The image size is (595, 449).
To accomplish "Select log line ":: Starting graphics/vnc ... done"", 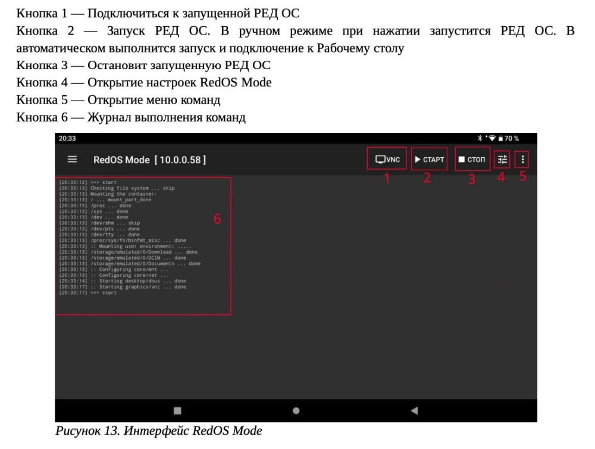I will [x=123, y=287].
